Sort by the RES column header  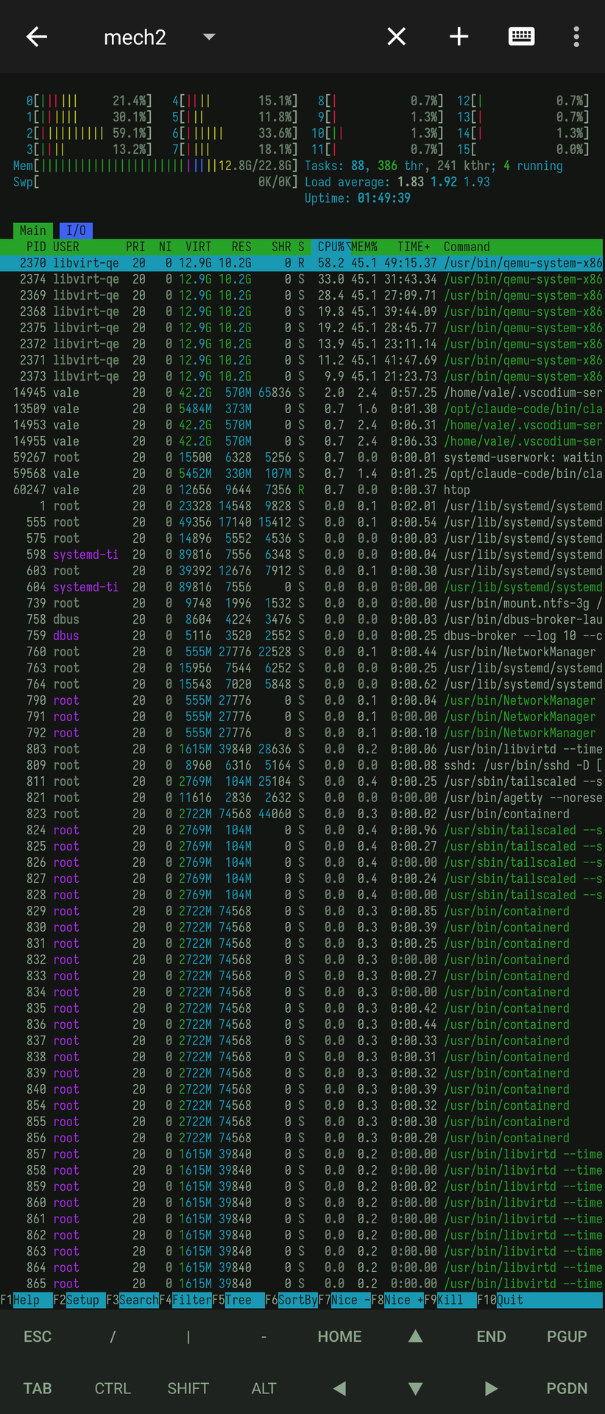[241, 247]
